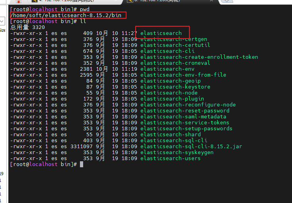Select the elasticsearch-env-from-file file name
This screenshot has height=203, width=292.
[183, 75]
